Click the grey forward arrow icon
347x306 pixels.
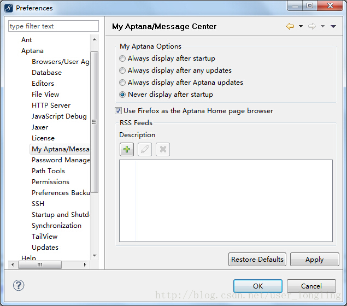coord(312,26)
